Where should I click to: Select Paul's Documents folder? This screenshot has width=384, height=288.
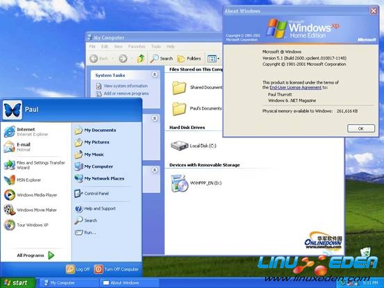197,108
